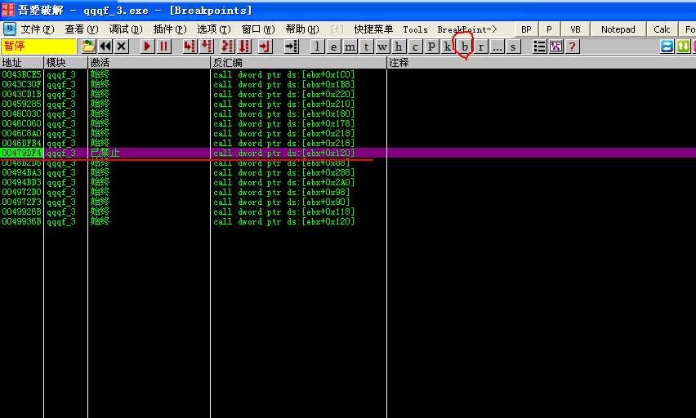The image size is (696, 418).
Task: Launch Calc from the button bar
Action: tap(662, 29)
